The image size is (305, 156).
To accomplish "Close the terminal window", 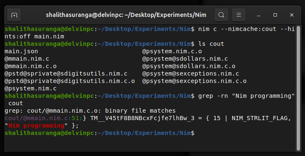I will (292, 15).
